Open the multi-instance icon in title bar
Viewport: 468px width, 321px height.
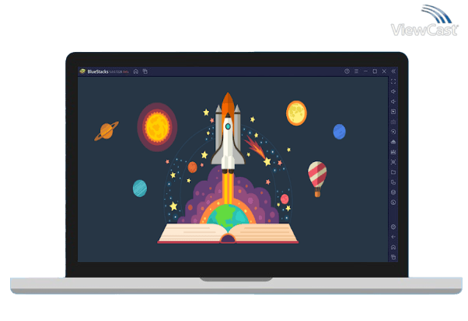tap(145, 71)
